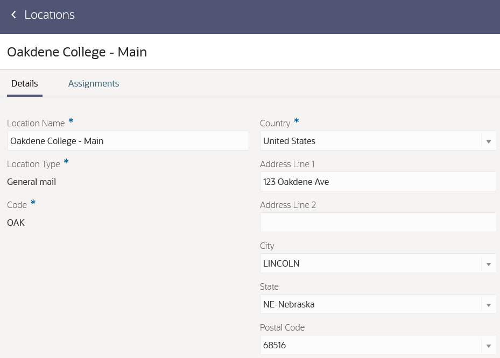
Task: Expand the Postal Code dropdown arrow
Action: click(x=488, y=346)
